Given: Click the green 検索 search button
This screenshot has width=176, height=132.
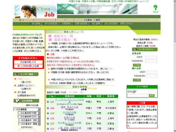Looking at the screenshot, I should pyautogui.click(x=152, y=96).
